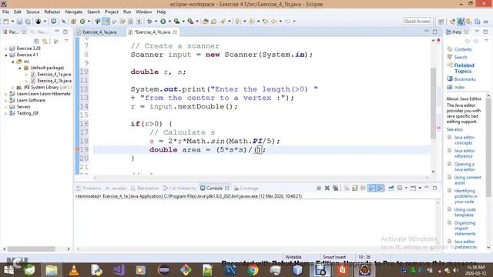Collapse the Exercise 4.1 project

click(x=5, y=55)
